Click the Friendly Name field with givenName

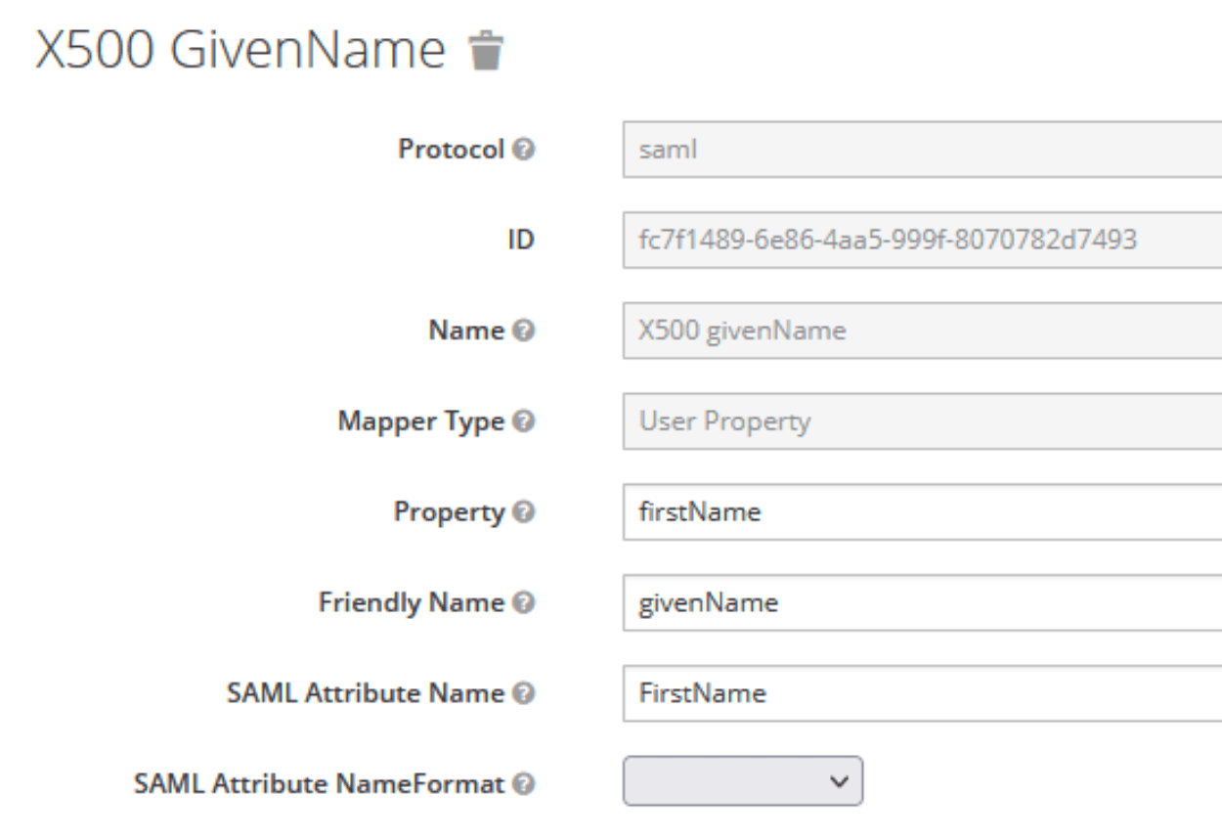point(922,603)
